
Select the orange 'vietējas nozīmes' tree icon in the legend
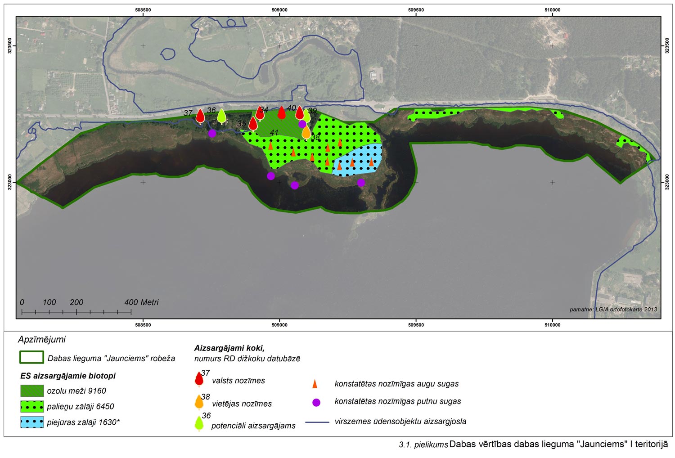coord(199,402)
